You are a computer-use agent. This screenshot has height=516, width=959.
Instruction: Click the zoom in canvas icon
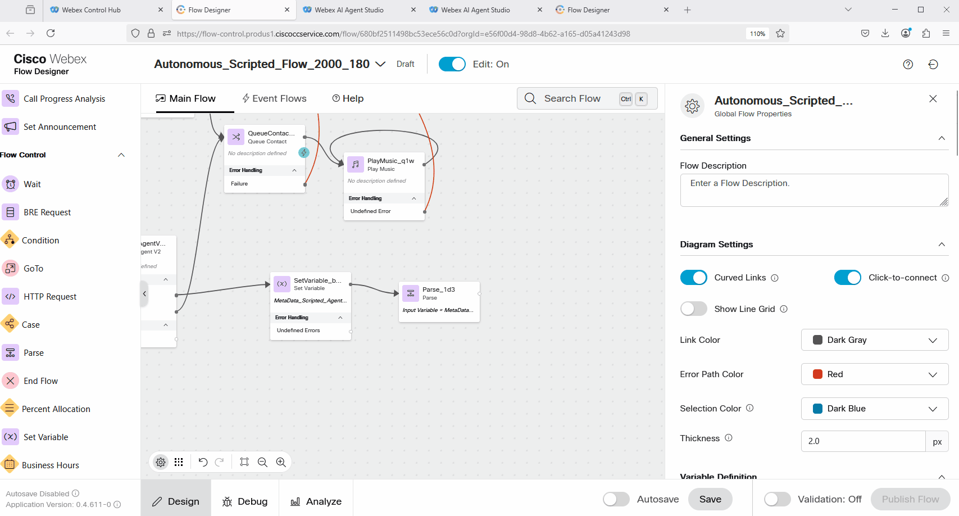click(281, 462)
